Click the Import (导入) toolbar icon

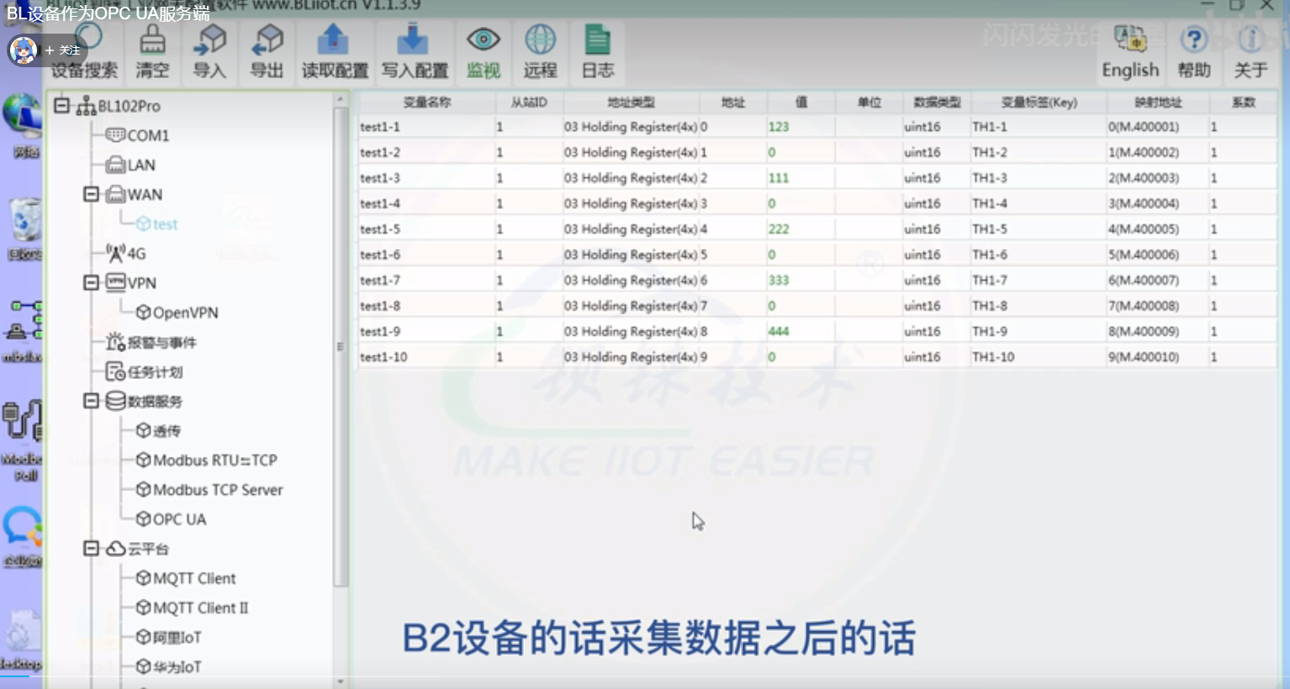pos(209,52)
